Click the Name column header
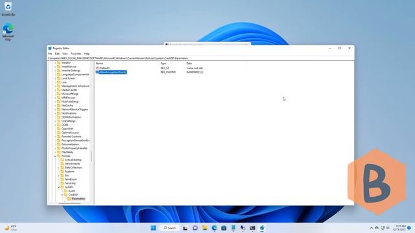Viewport: 415px width, 233px height. click(x=99, y=63)
